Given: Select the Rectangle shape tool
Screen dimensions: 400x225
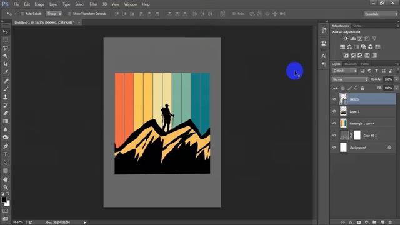Looking at the screenshot, I should pos(6,171).
